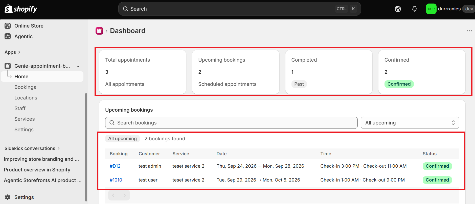Viewport: 475px width, 204px height.
Task: Open Services in the sidebar
Action: click(25, 119)
